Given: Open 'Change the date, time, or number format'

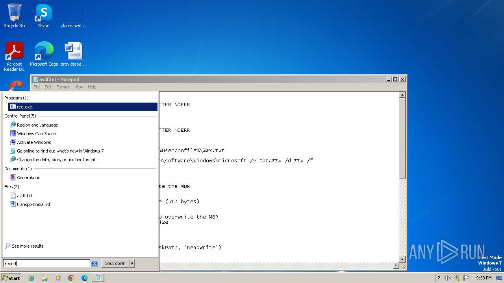Looking at the screenshot, I should [56, 160].
